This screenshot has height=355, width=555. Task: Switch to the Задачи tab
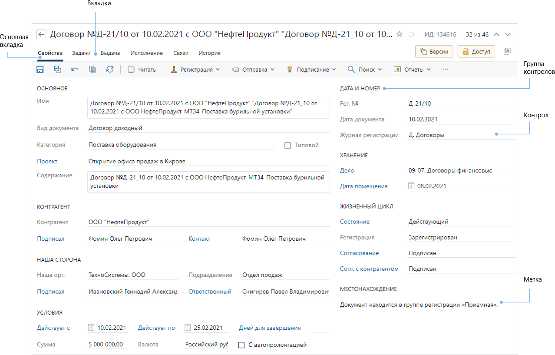[x=81, y=53]
